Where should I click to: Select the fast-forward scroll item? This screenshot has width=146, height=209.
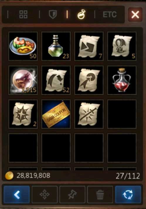tap(89, 46)
